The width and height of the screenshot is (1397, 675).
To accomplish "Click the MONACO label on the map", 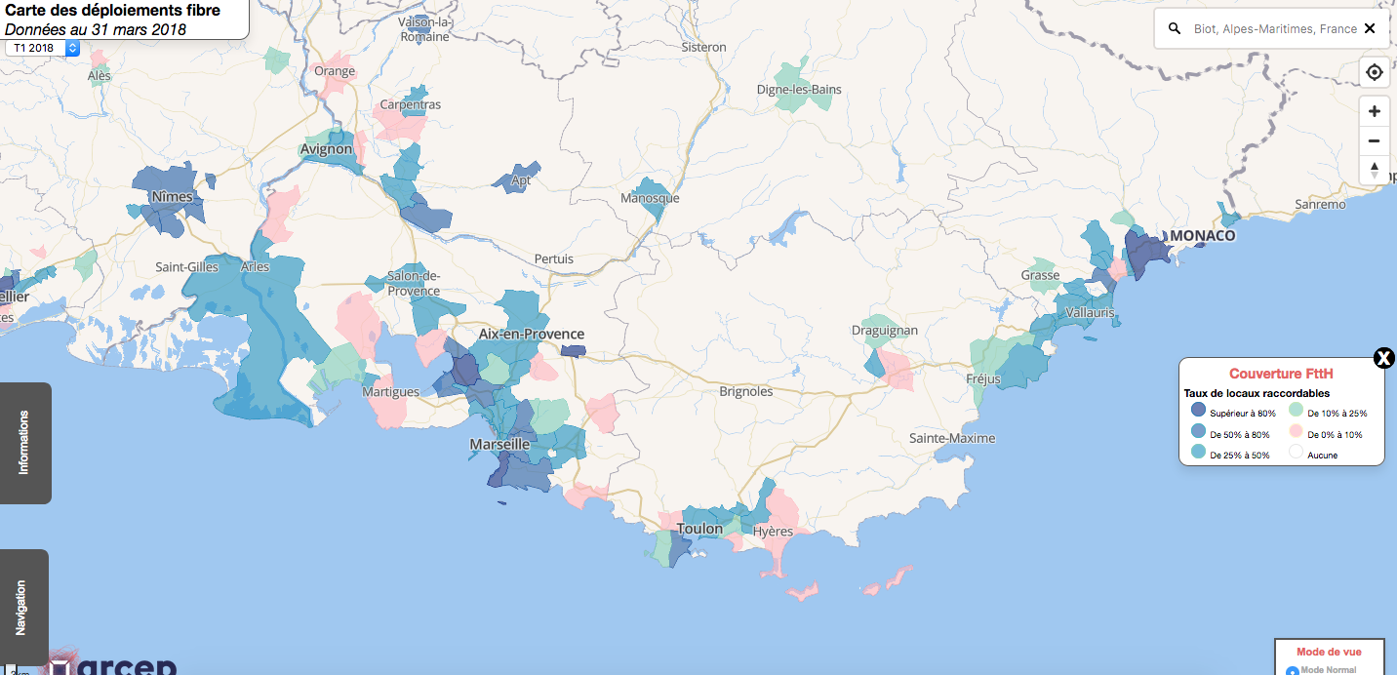I will (1203, 235).
